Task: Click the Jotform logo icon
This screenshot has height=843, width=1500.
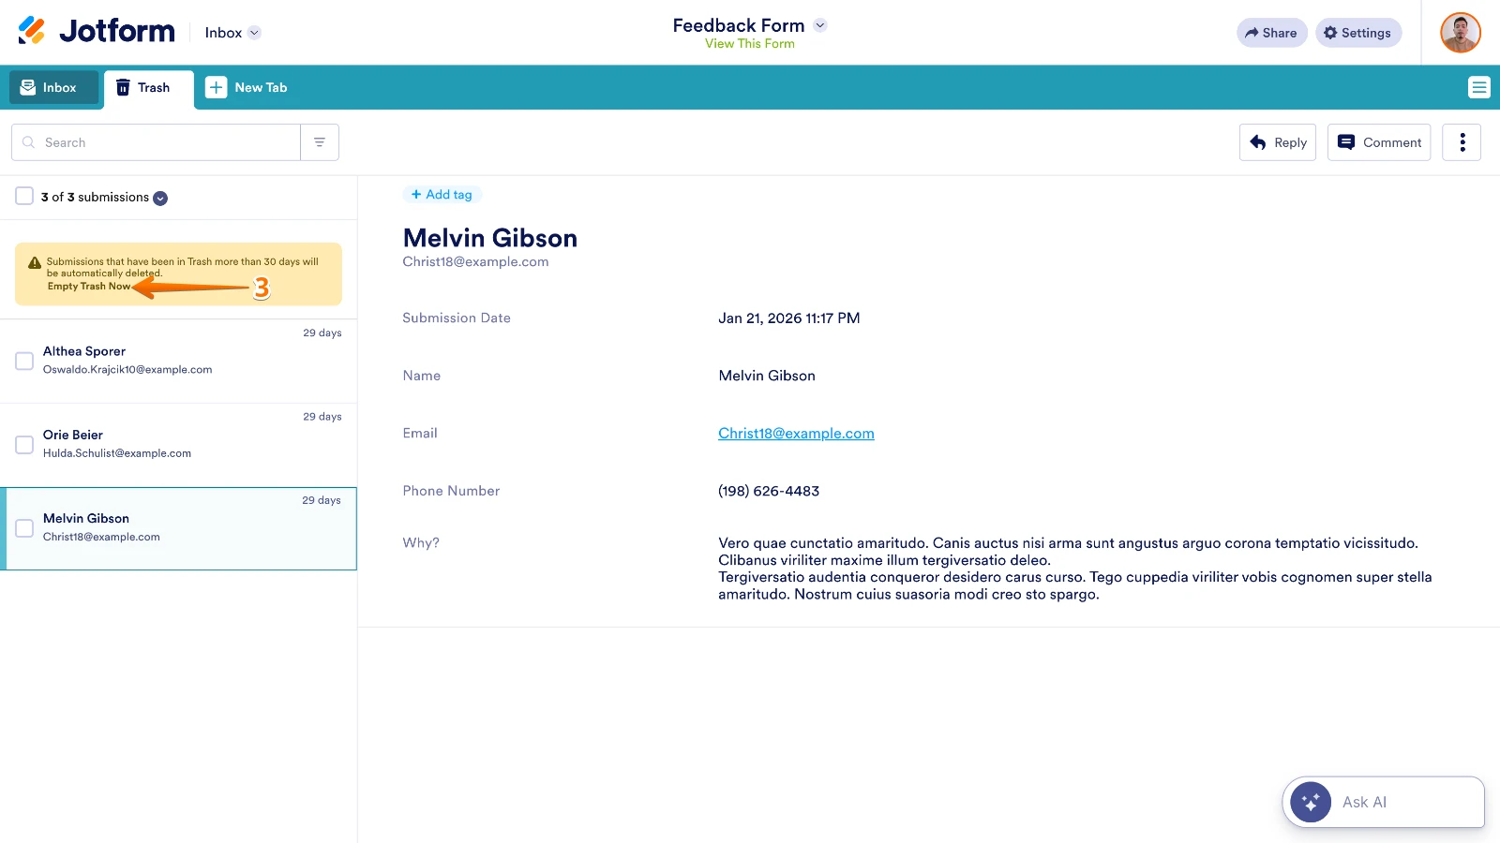Action: pos(32,31)
